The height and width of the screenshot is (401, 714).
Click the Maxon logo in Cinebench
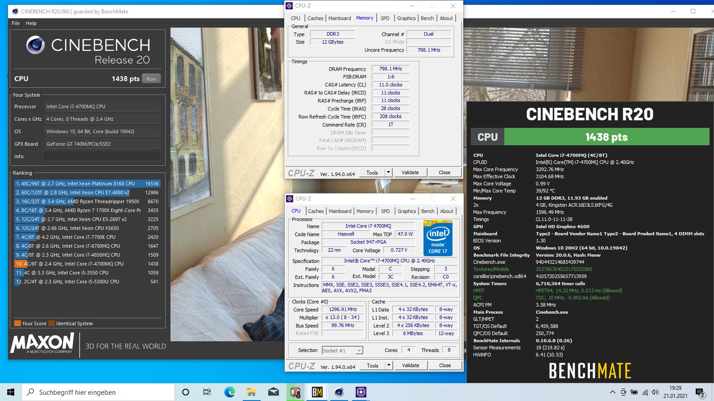[42, 344]
